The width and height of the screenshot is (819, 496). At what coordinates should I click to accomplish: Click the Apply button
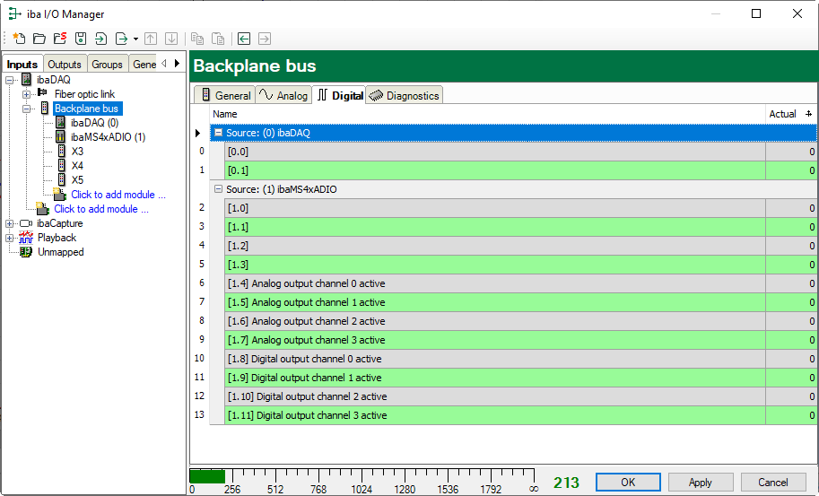click(x=700, y=483)
